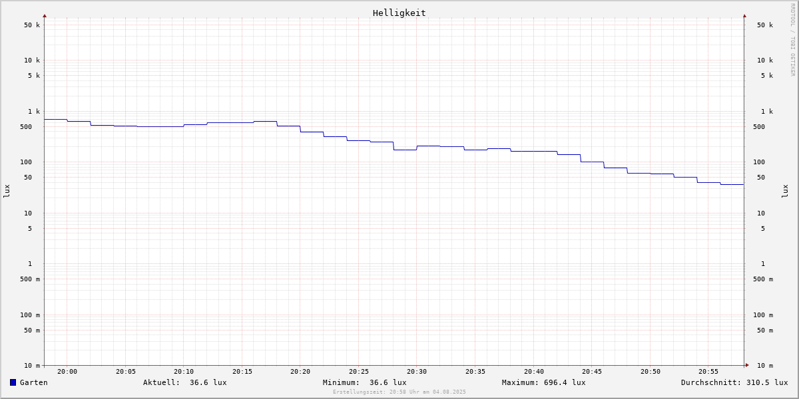The image size is (799, 399).
Task: Click the 100 m label on the right axis
Action: pyautogui.click(x=763, y=315)
